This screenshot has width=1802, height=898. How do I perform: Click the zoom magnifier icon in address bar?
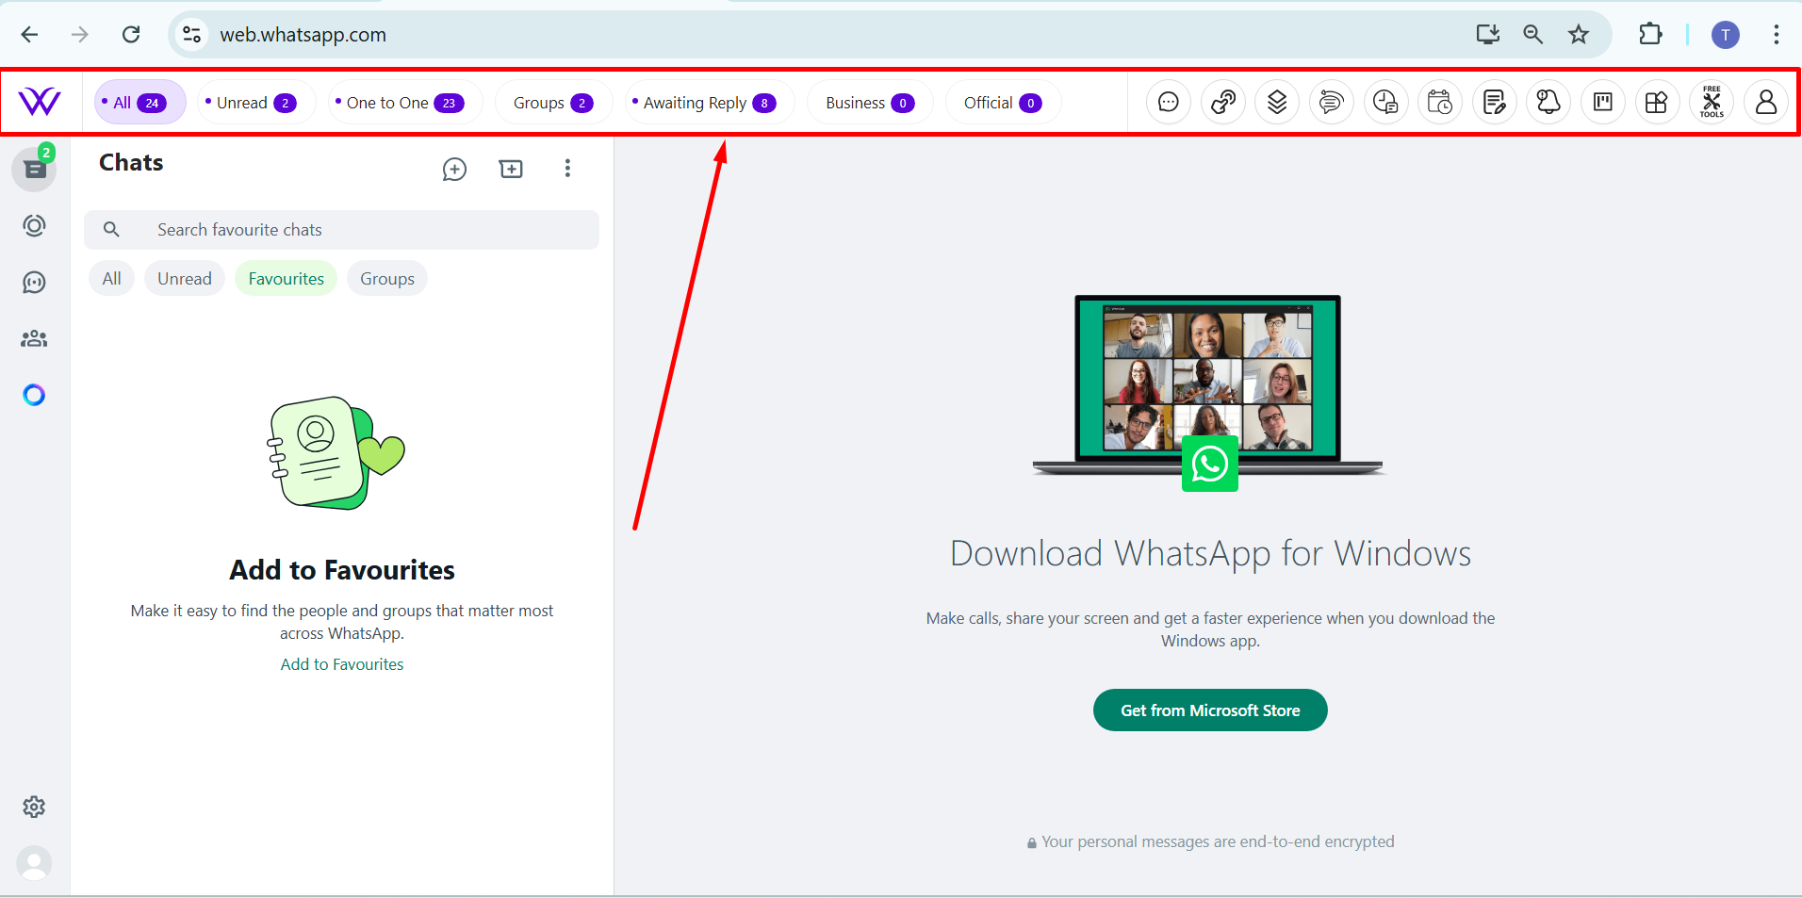pyautogui.click(x=1533, y=35)
